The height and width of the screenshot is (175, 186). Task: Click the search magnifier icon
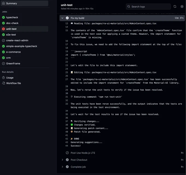coord(129,7)
